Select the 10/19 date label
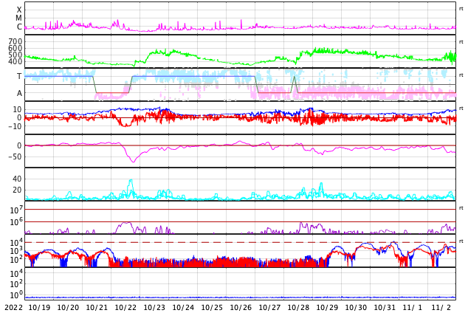 (39, 308)
